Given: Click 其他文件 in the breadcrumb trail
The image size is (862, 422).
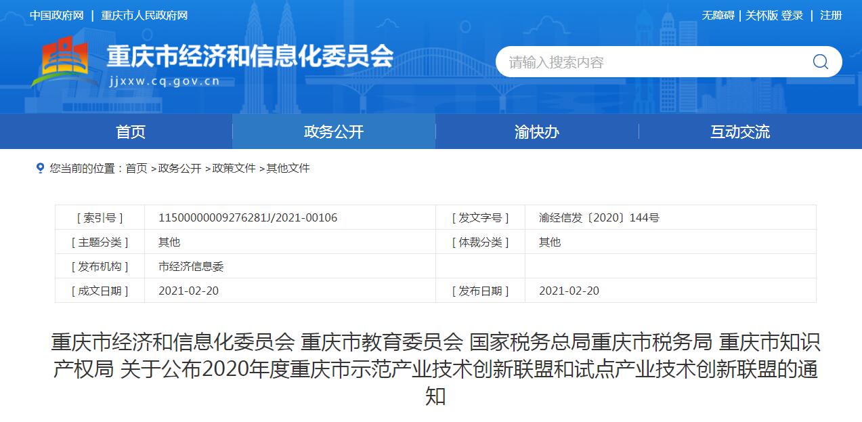Looking at the screenshot, I should pyautogui.click(x=288, y=168).
